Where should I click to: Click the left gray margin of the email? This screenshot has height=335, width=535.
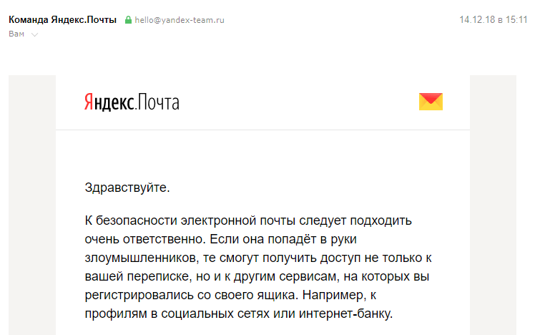tap(31, 215)
